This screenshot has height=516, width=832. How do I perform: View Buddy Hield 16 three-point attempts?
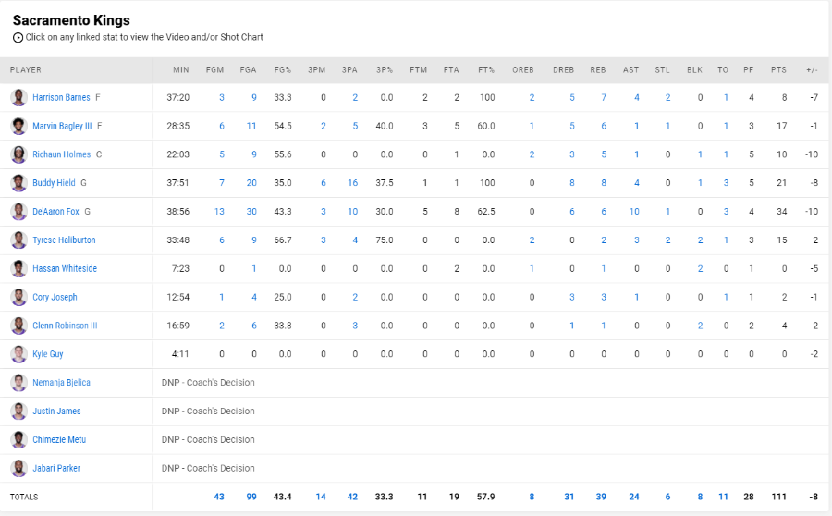coord(353,183)
